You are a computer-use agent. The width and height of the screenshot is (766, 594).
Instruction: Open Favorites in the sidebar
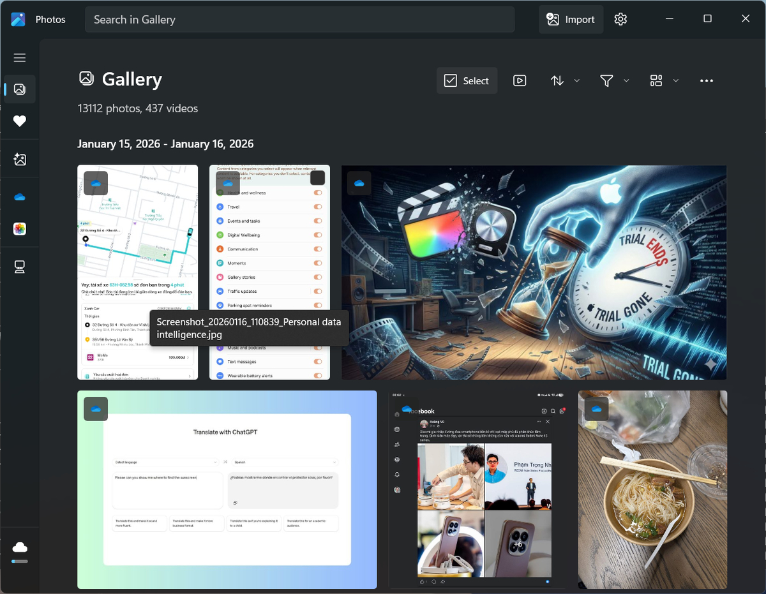coord(20,121)
